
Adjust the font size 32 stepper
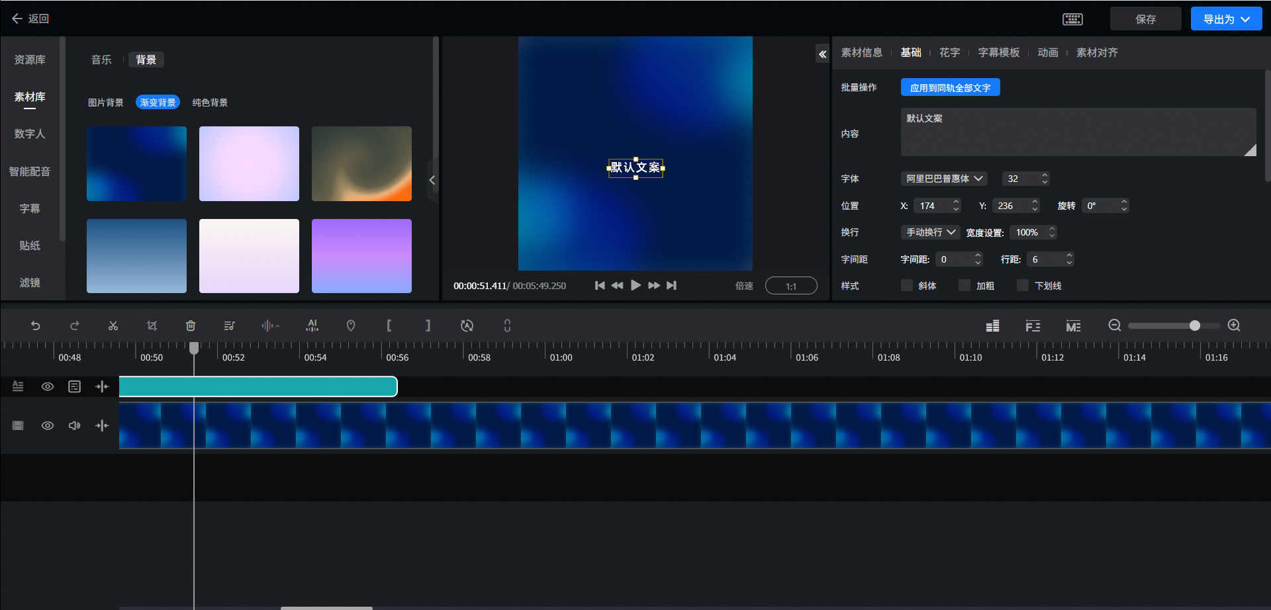coord(1045,179)
